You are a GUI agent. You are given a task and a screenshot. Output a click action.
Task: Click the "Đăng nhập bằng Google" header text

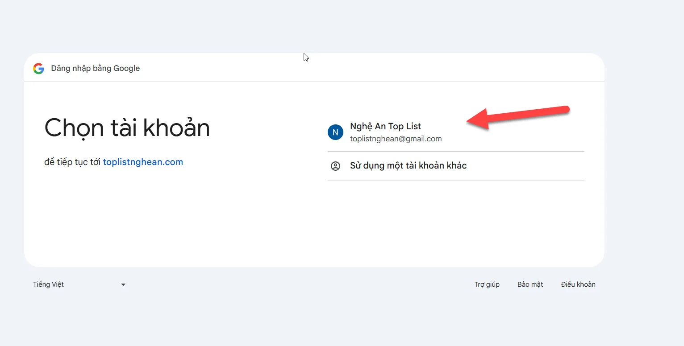pyautogui.click(x=96, y=68)
